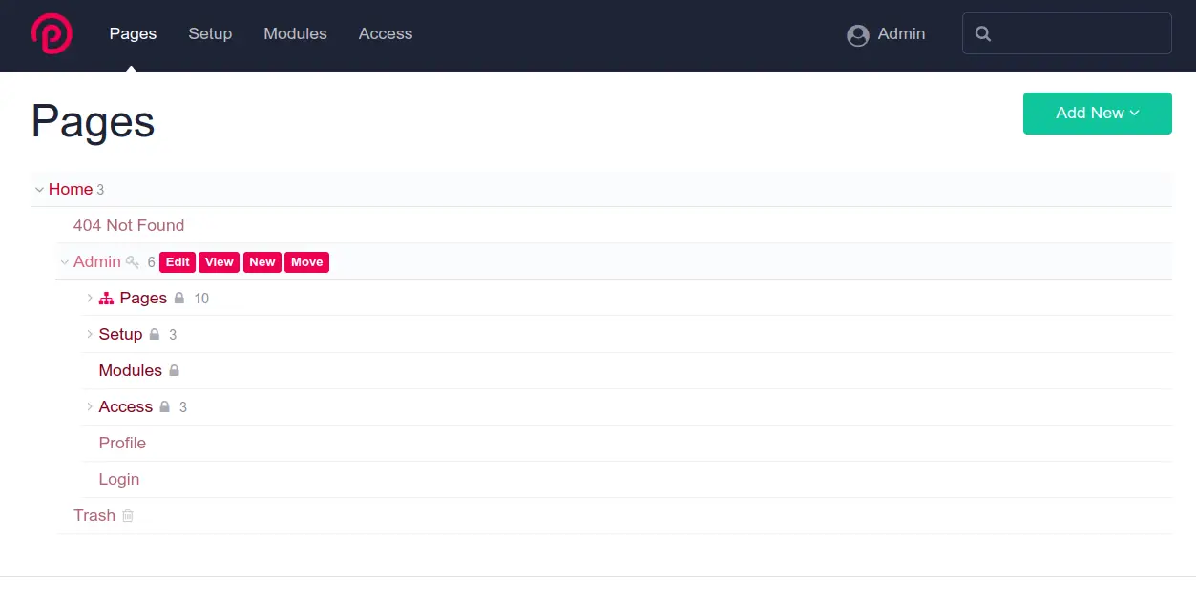
Task: Click the trash can icon beside Trash
Action: 128,516
